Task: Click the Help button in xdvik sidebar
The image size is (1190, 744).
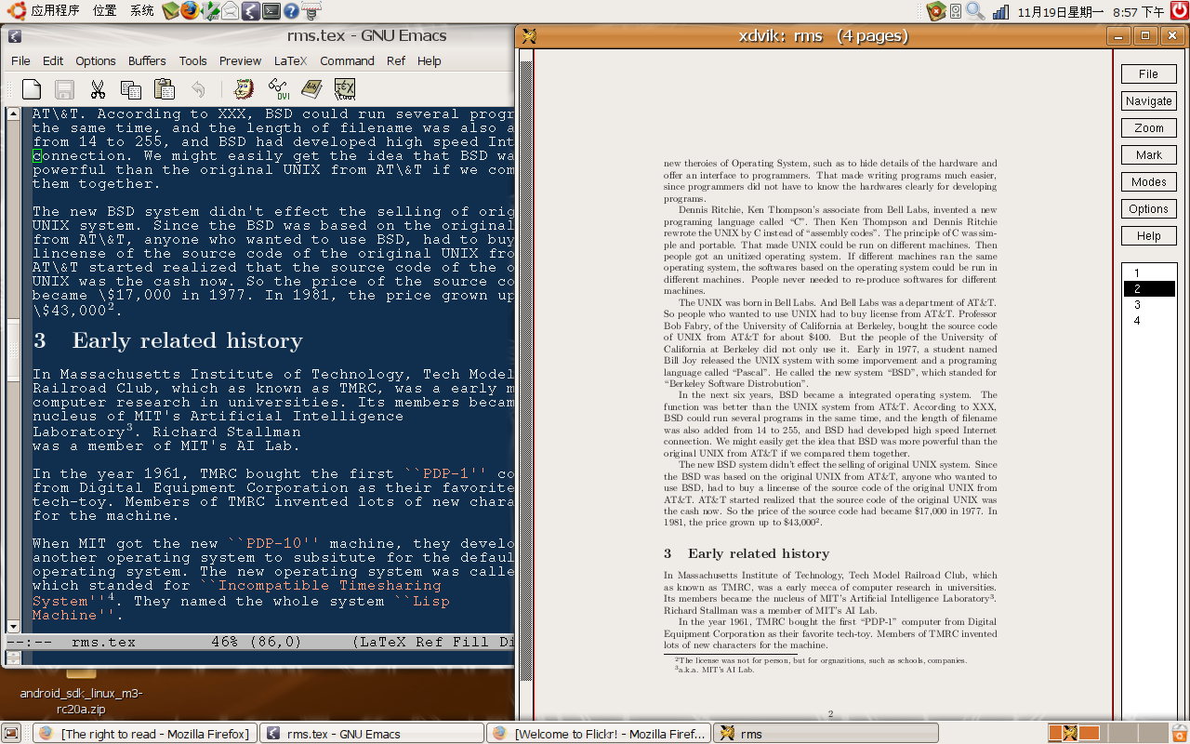Action: [x=1148, y=236]
